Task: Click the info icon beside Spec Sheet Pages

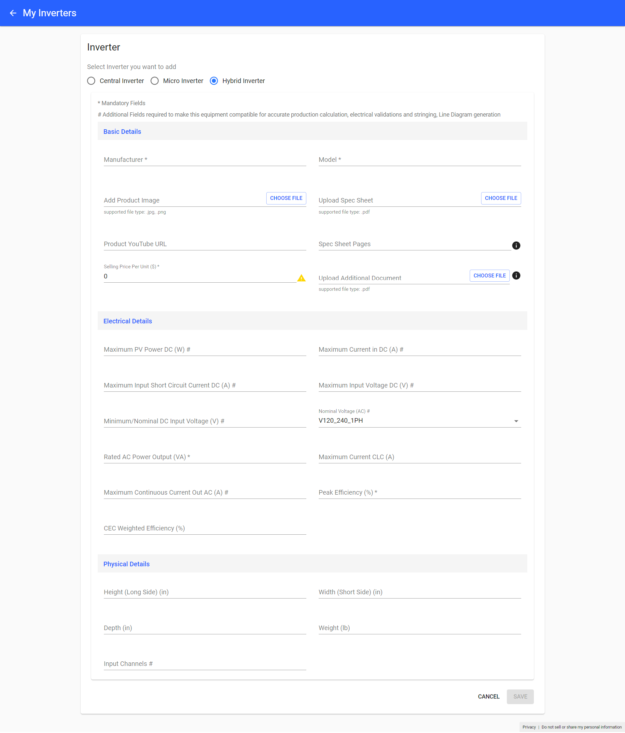Action: (516, 245)
